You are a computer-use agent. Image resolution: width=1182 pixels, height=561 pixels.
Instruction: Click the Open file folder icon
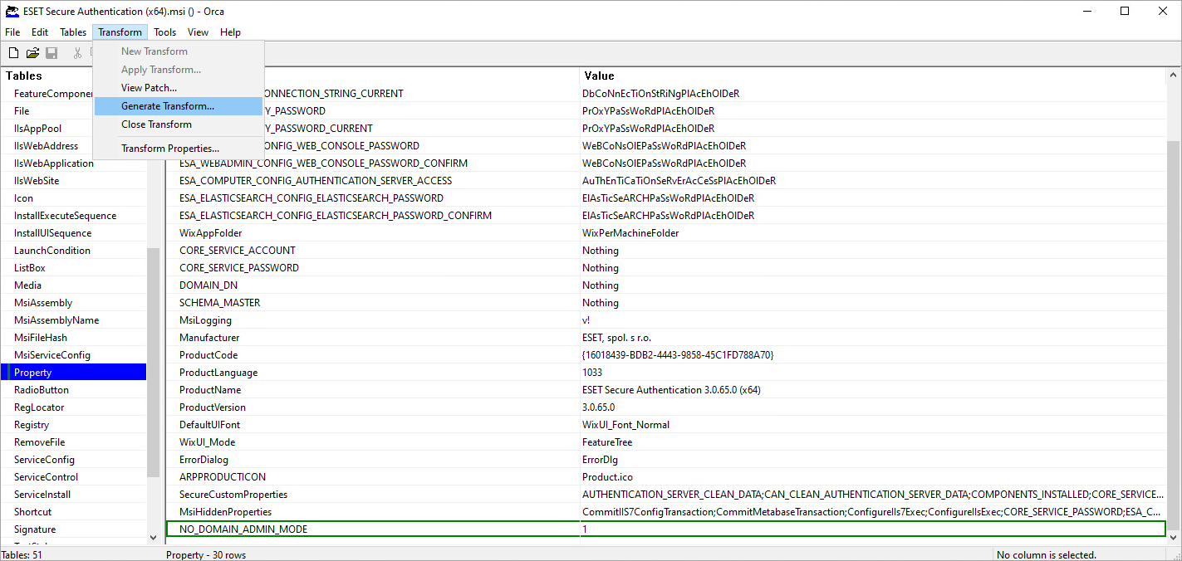(x=32, y=53)
